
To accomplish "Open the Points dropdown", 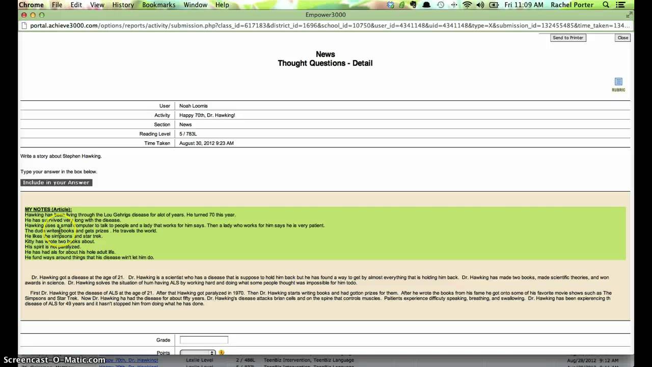I will click(x=198, y=352).
